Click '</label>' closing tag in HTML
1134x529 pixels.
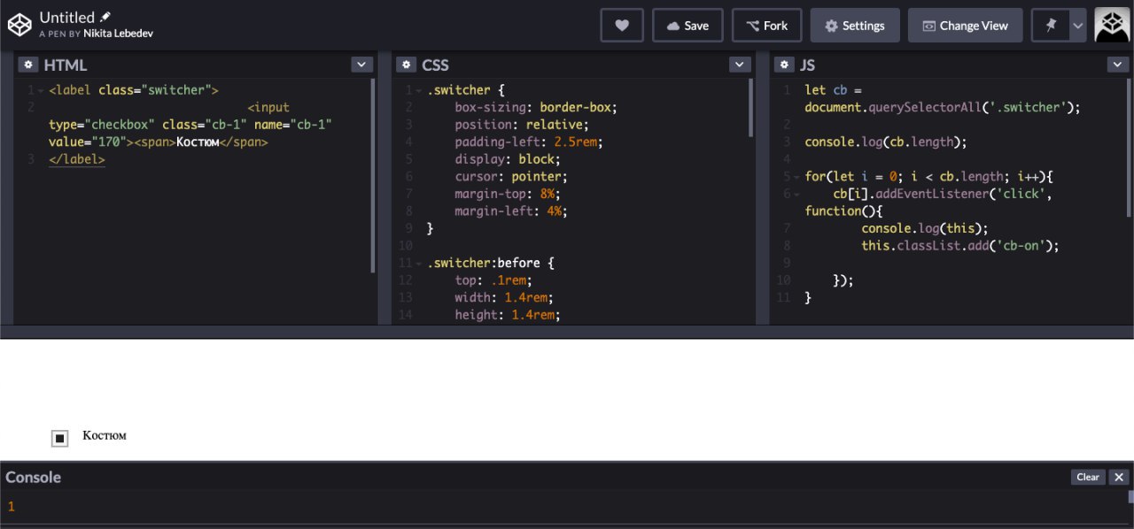[77, 159]
